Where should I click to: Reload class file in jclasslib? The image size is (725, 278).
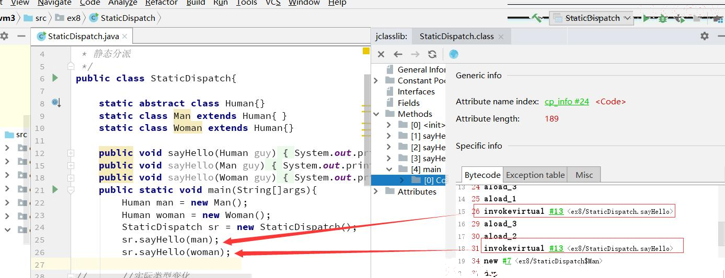[432, 54]
